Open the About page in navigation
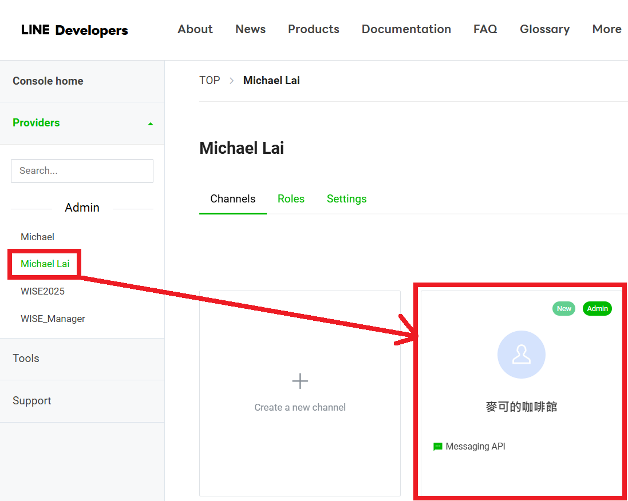The image size is (628, 501). [x=195, y=29]
